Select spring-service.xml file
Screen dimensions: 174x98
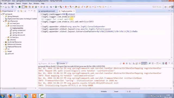tap(19, 35)
